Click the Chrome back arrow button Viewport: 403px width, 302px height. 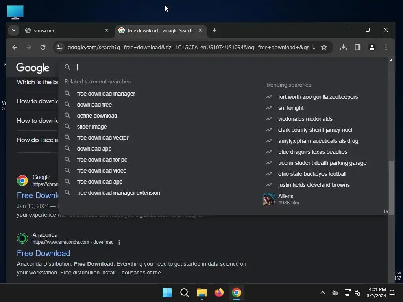(x=15, y=47)
